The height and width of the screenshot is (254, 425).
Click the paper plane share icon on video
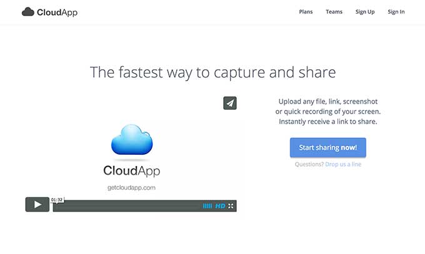230,103
